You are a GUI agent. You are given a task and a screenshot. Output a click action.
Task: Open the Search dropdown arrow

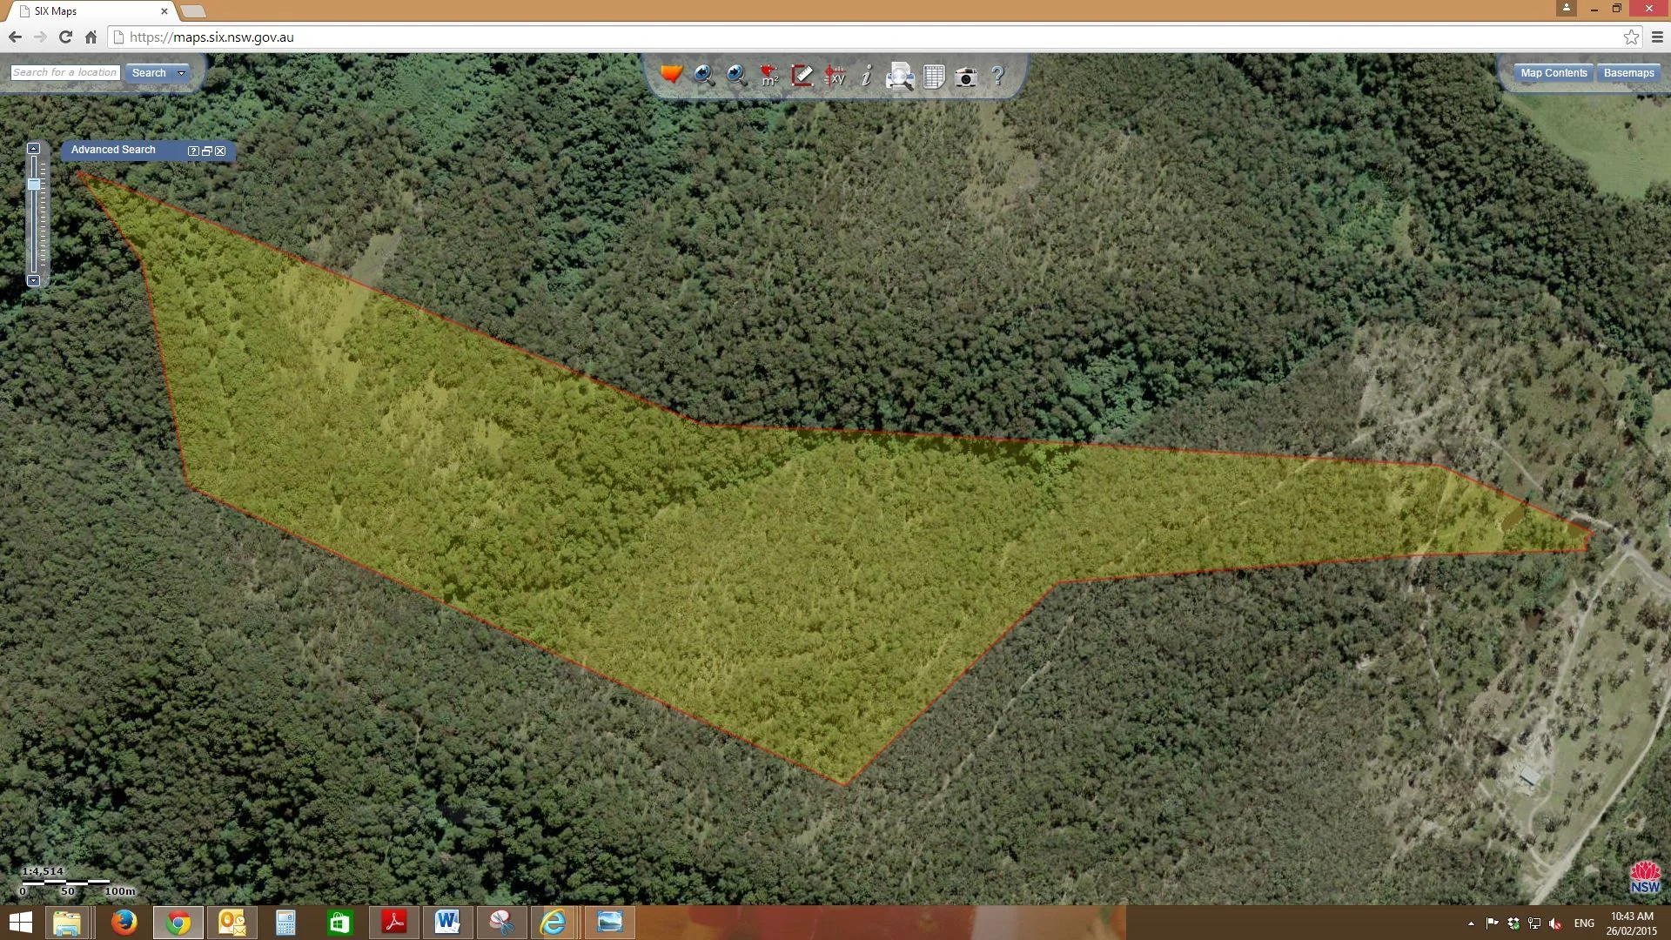[x=181, y=73]
